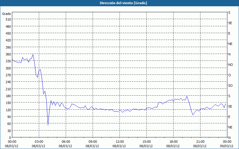Click the 18:00 time label
The image size is (239, 149).
click(174, 142)
